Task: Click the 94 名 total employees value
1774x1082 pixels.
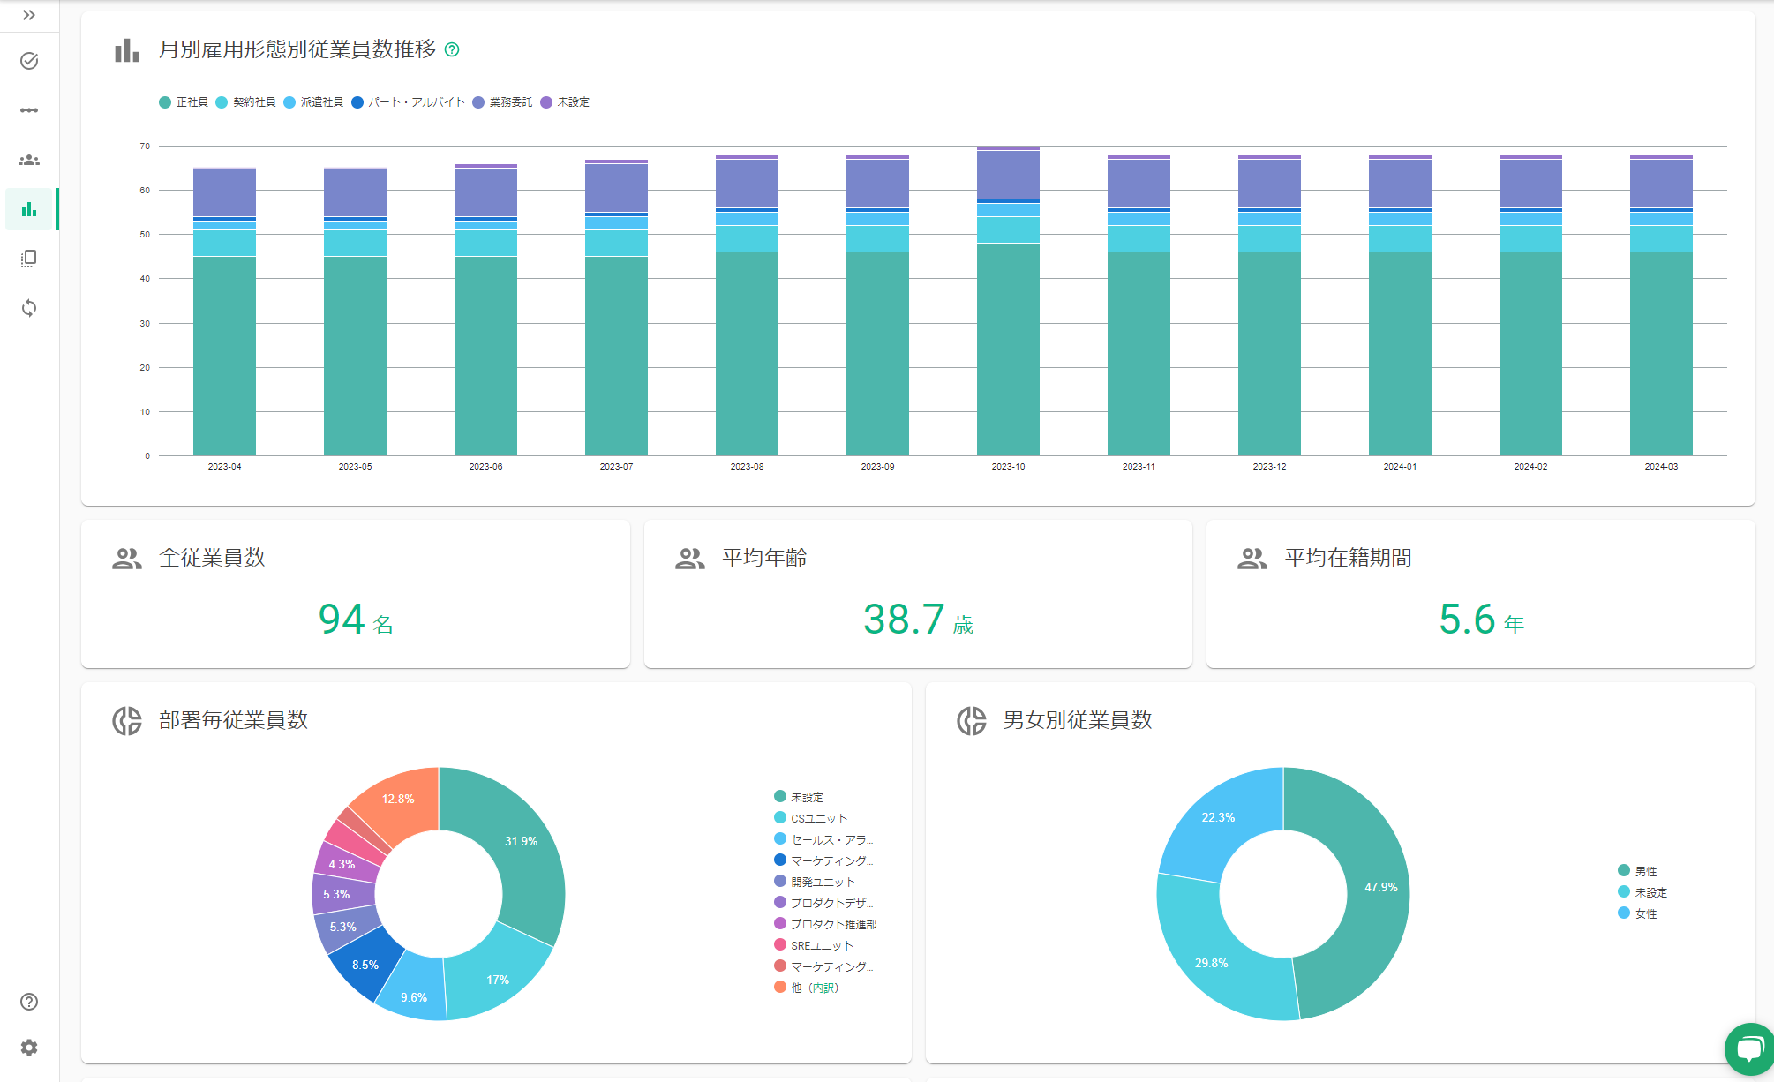Action: coord(356,620)
